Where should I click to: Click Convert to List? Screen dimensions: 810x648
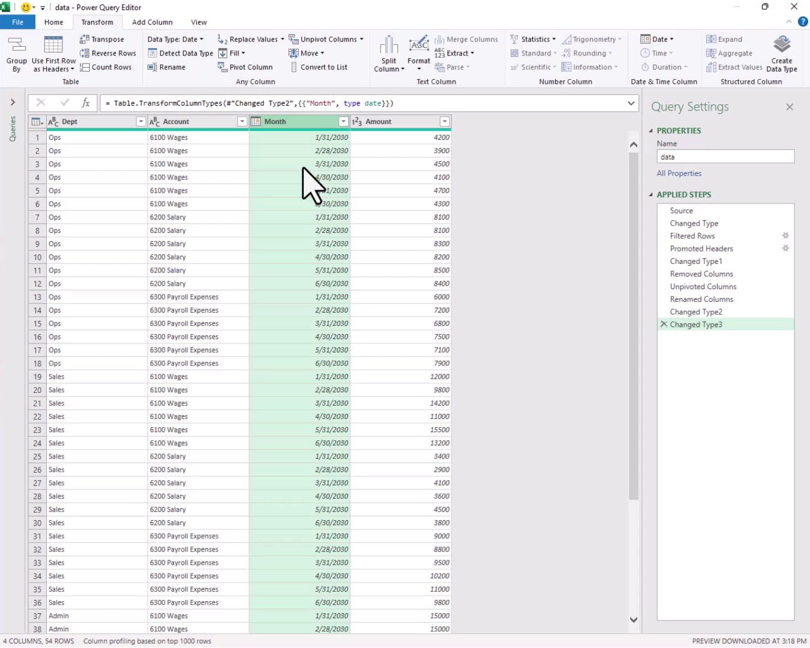click(318, 67)
